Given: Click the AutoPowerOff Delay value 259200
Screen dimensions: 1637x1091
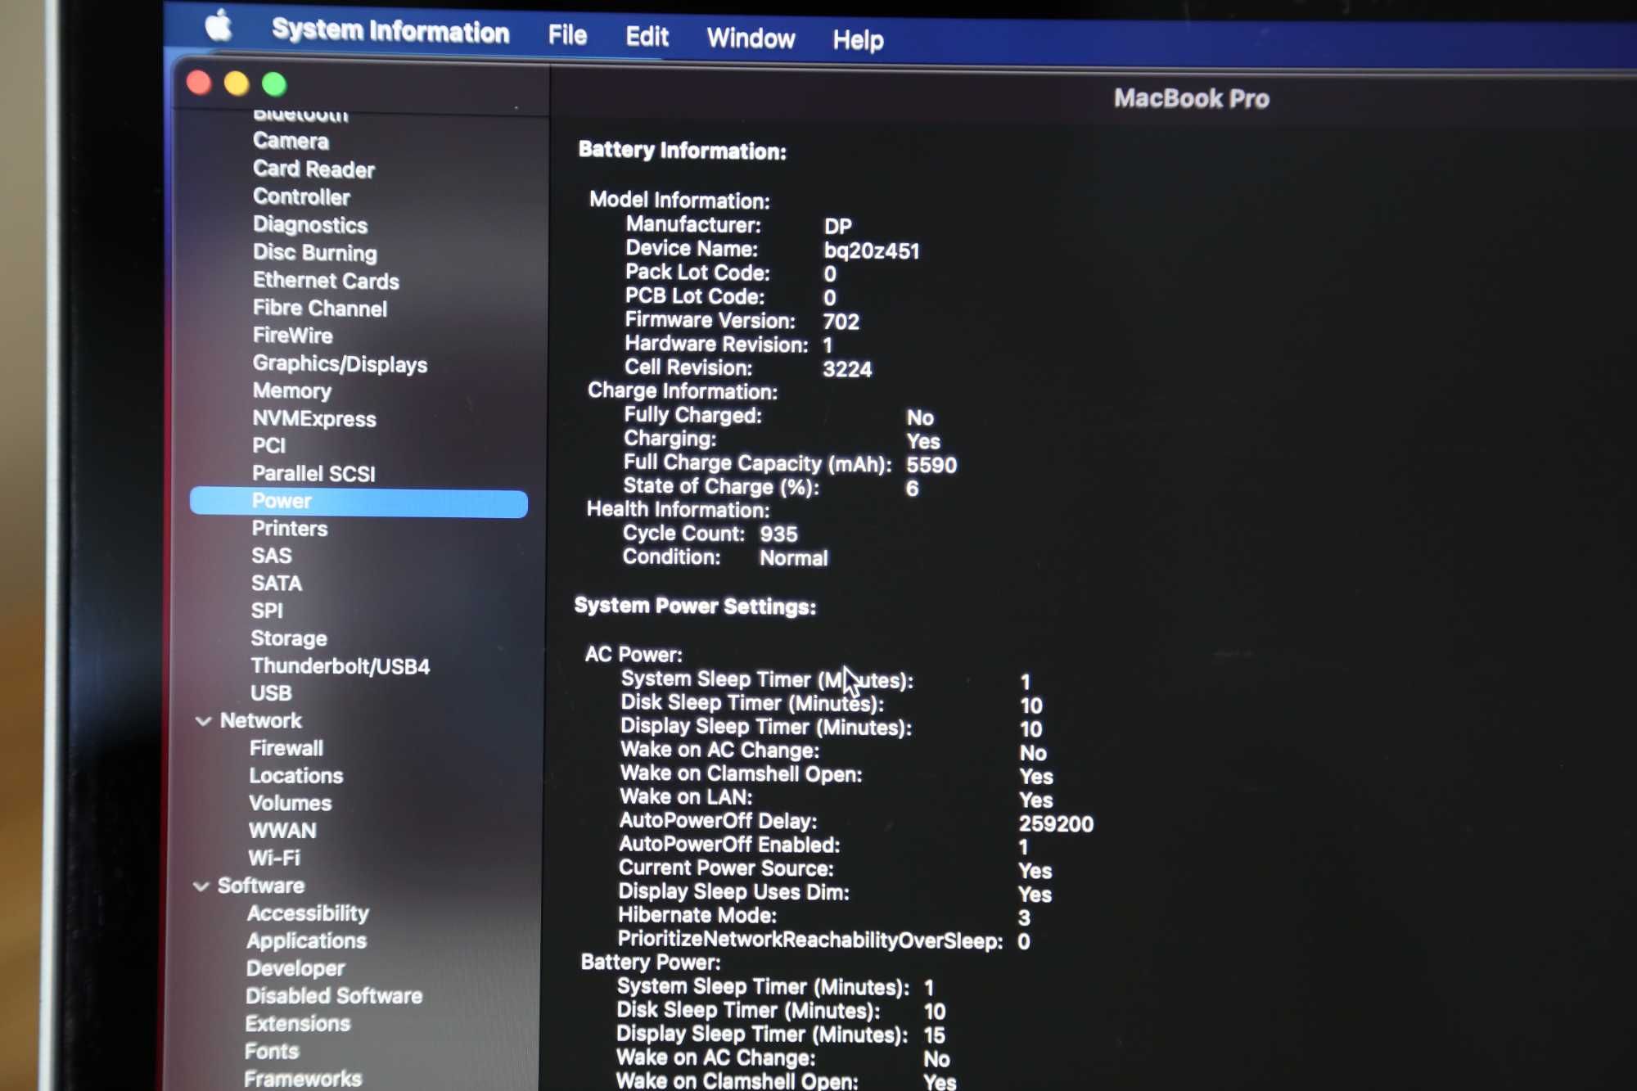Looking at the screenshot, I should coord(1056,824).
